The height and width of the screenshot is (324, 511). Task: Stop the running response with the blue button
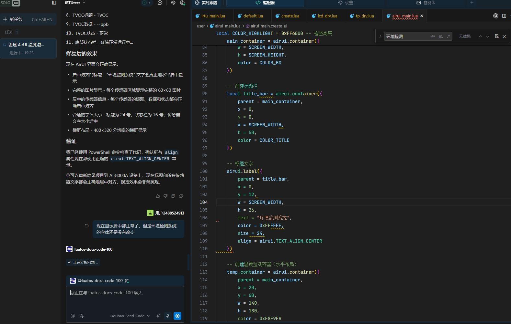[x=177, y=316]
